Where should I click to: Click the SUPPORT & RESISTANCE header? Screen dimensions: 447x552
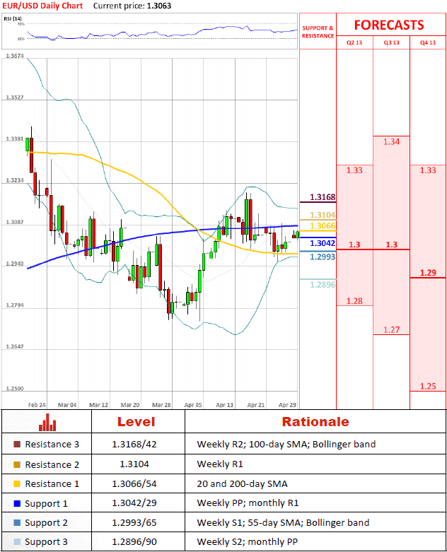(x=318, y=32)
